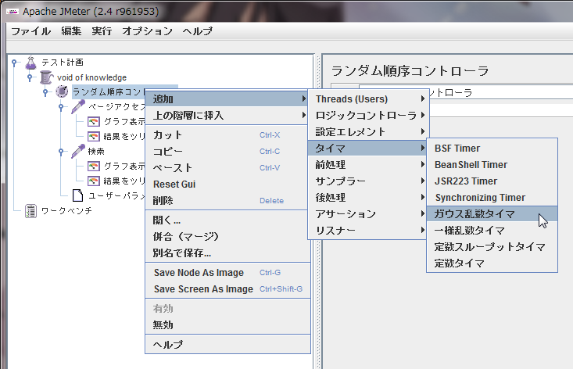Select Reset Gui menu entry

click(227, 184)
